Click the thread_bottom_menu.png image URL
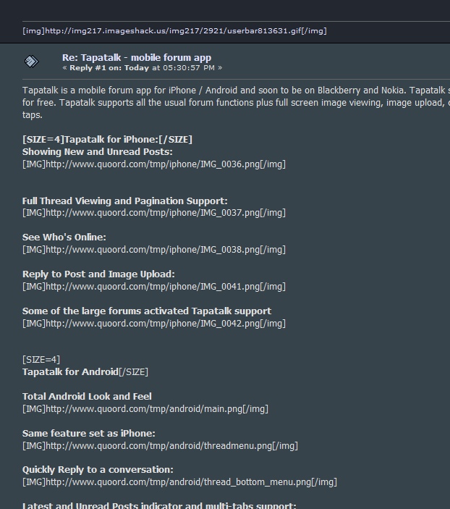 179,482
